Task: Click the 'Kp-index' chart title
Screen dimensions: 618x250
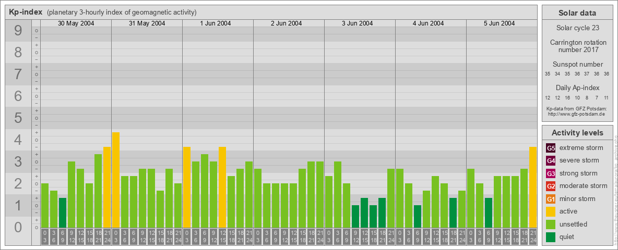Action: (x=26, y=12)
